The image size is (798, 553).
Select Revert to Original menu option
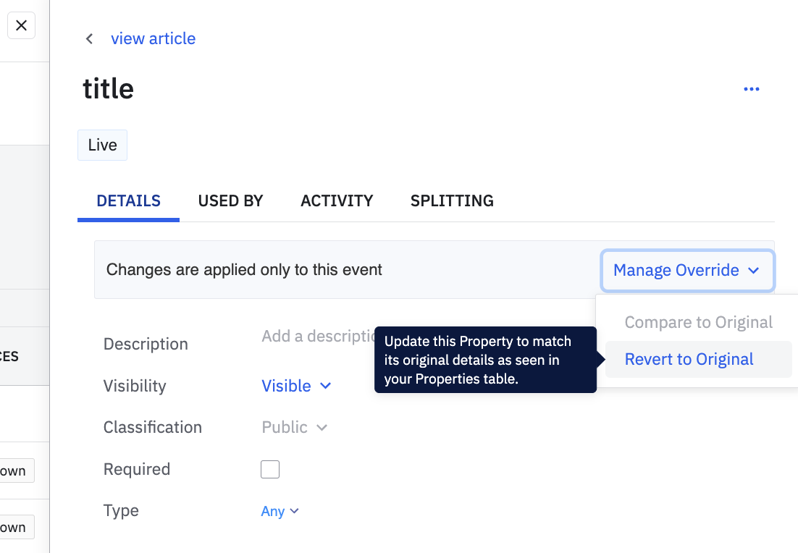689,360
